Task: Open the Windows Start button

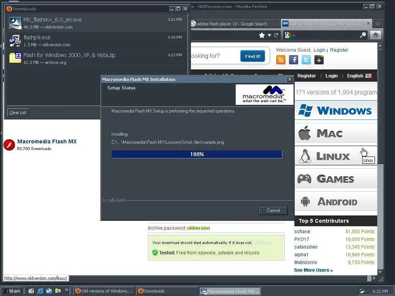Action: coord(12,291)
